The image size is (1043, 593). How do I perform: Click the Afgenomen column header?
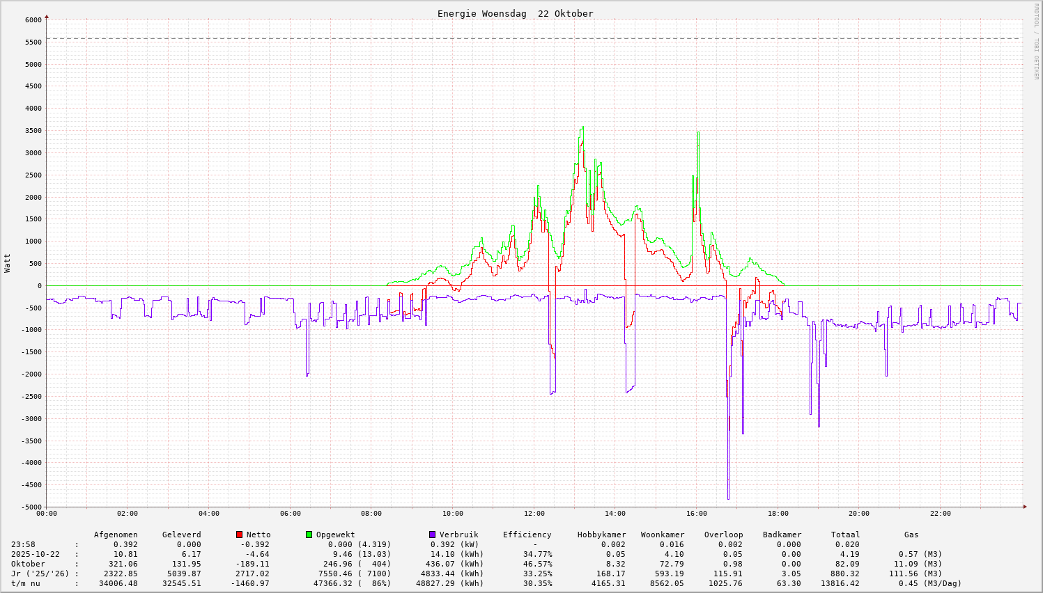(116, 535)
